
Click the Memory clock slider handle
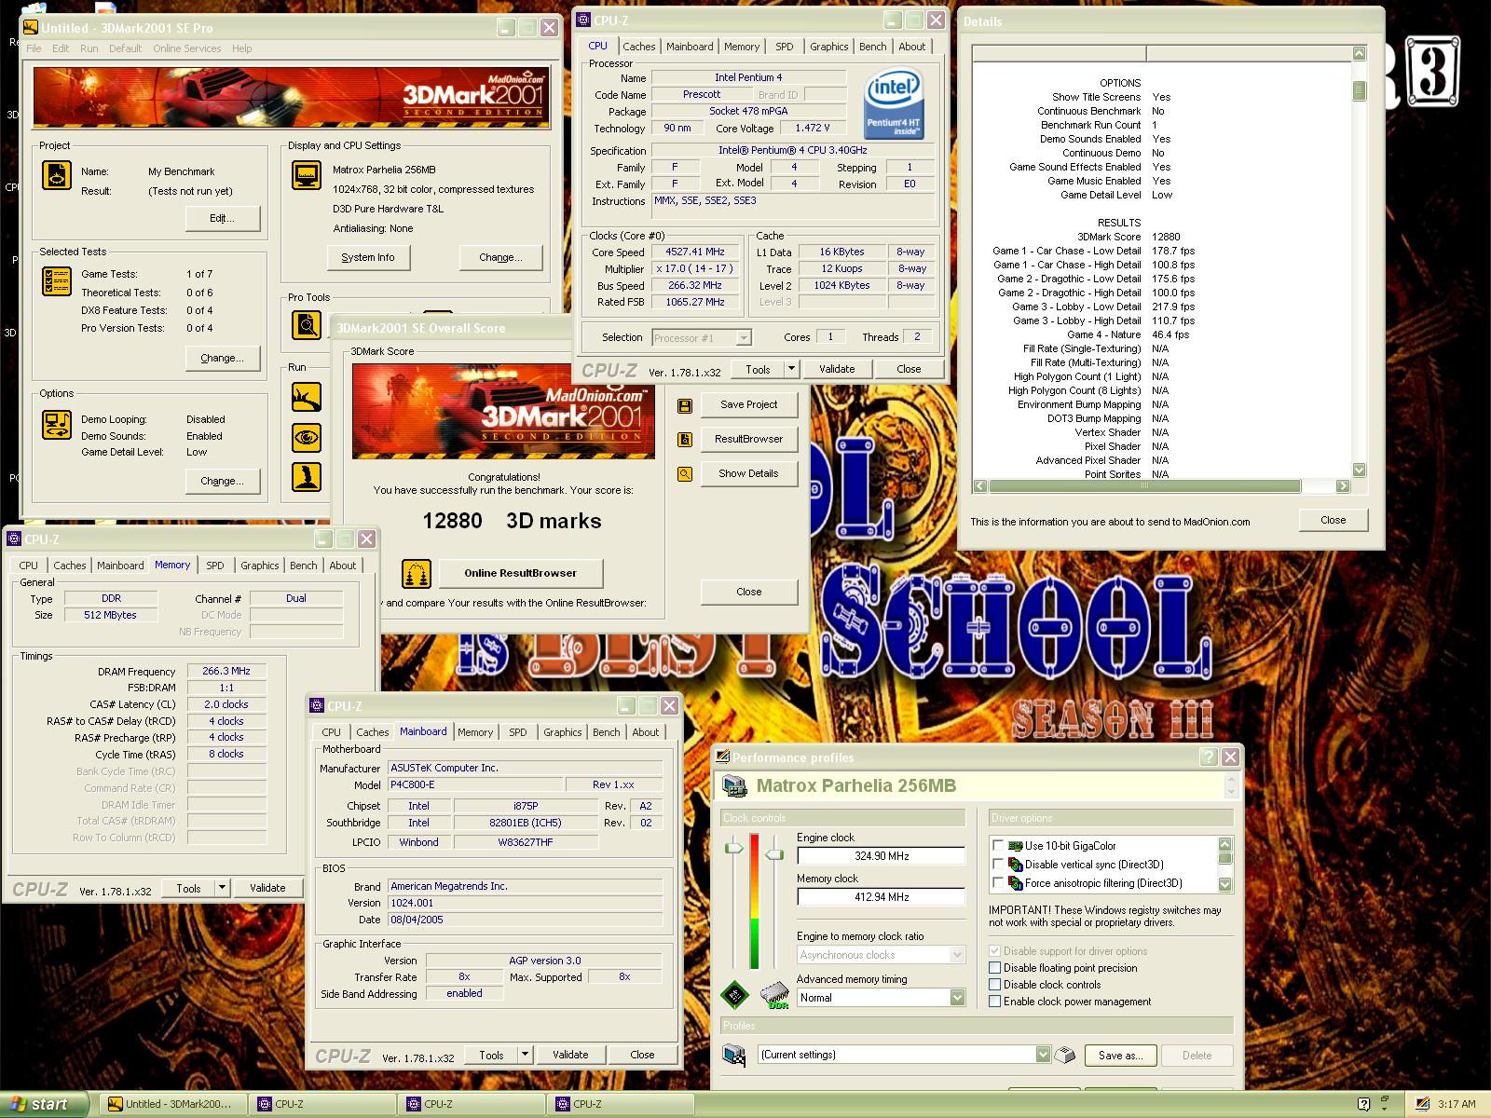click(773, 852)
